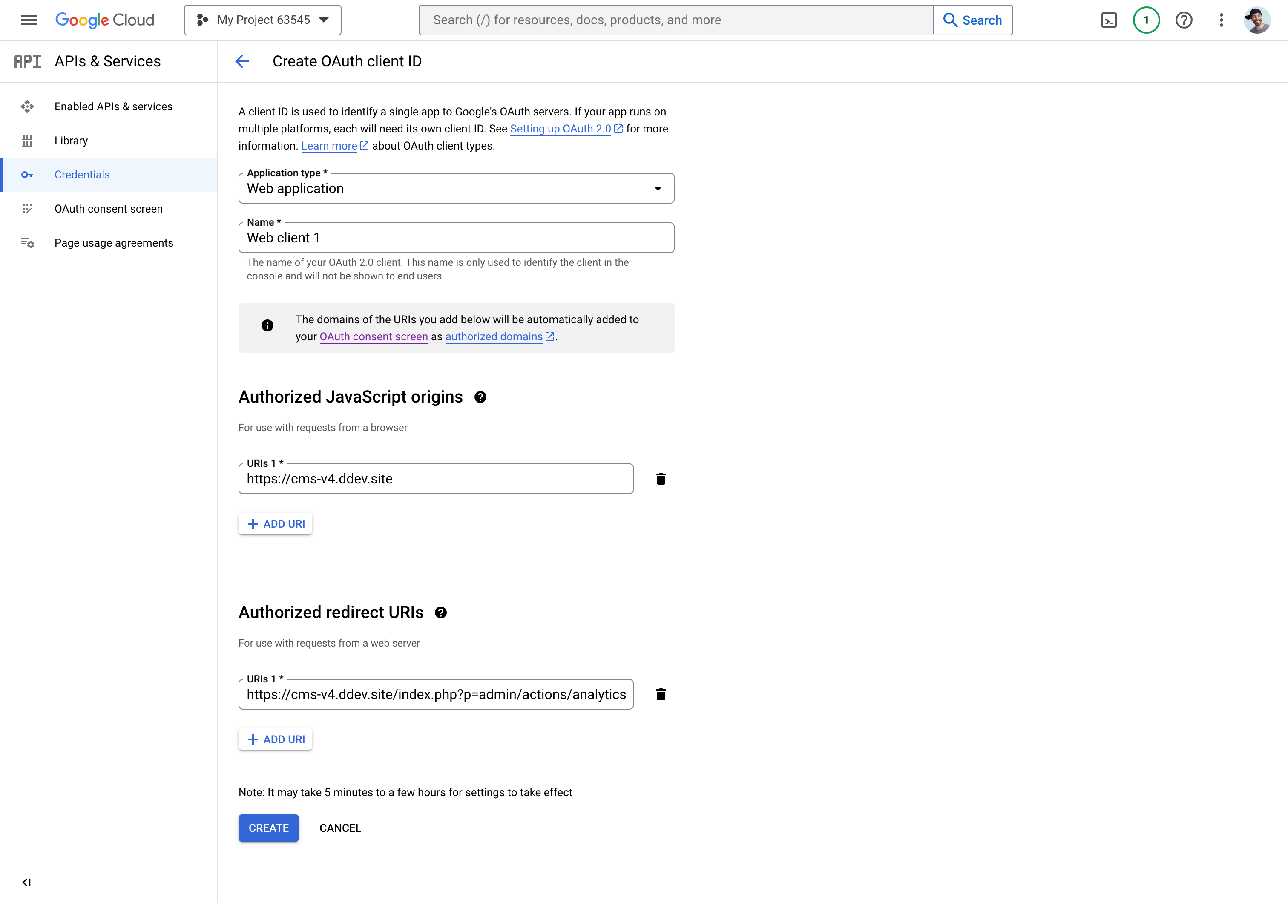Go to the OAuth consent screen page
This screenshot has height=903, width=1288.
109,209
